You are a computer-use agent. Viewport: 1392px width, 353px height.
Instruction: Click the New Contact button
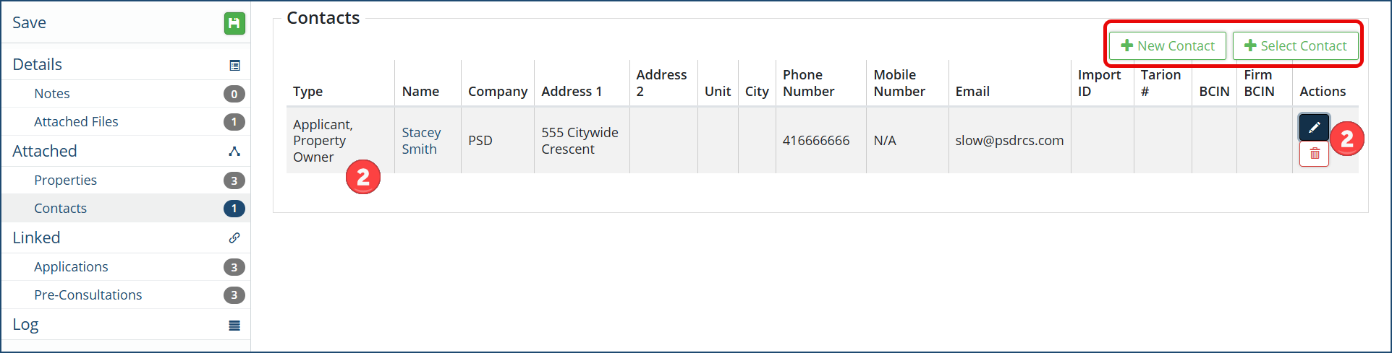coord(1167,46)
